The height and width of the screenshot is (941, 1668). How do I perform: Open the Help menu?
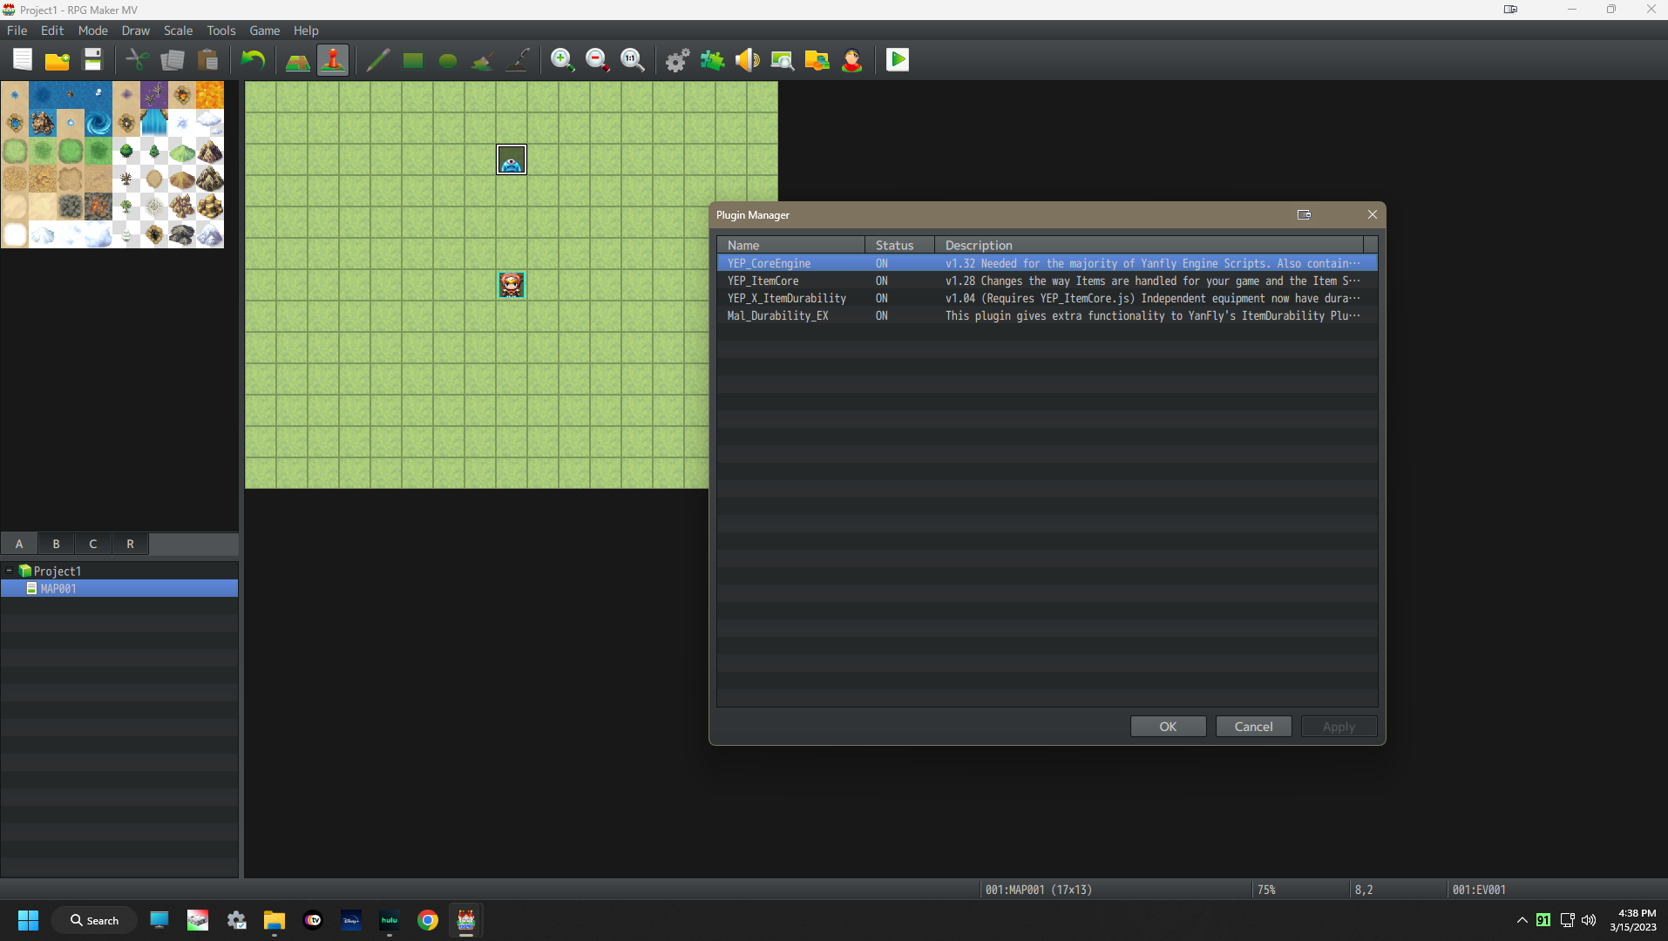306,30
